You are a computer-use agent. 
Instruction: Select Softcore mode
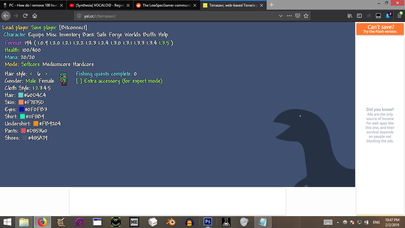tap(31, 64)
